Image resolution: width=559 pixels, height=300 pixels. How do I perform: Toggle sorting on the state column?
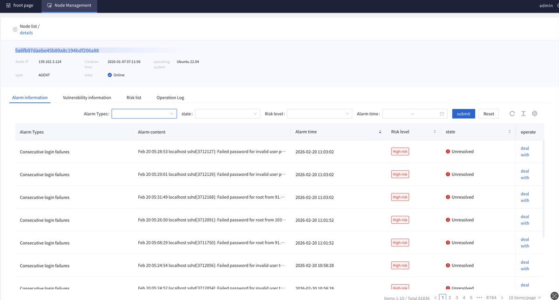click(x=509, y=132)
